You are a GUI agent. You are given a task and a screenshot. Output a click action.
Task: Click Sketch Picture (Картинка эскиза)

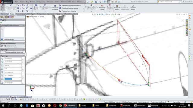click(133, 7)
